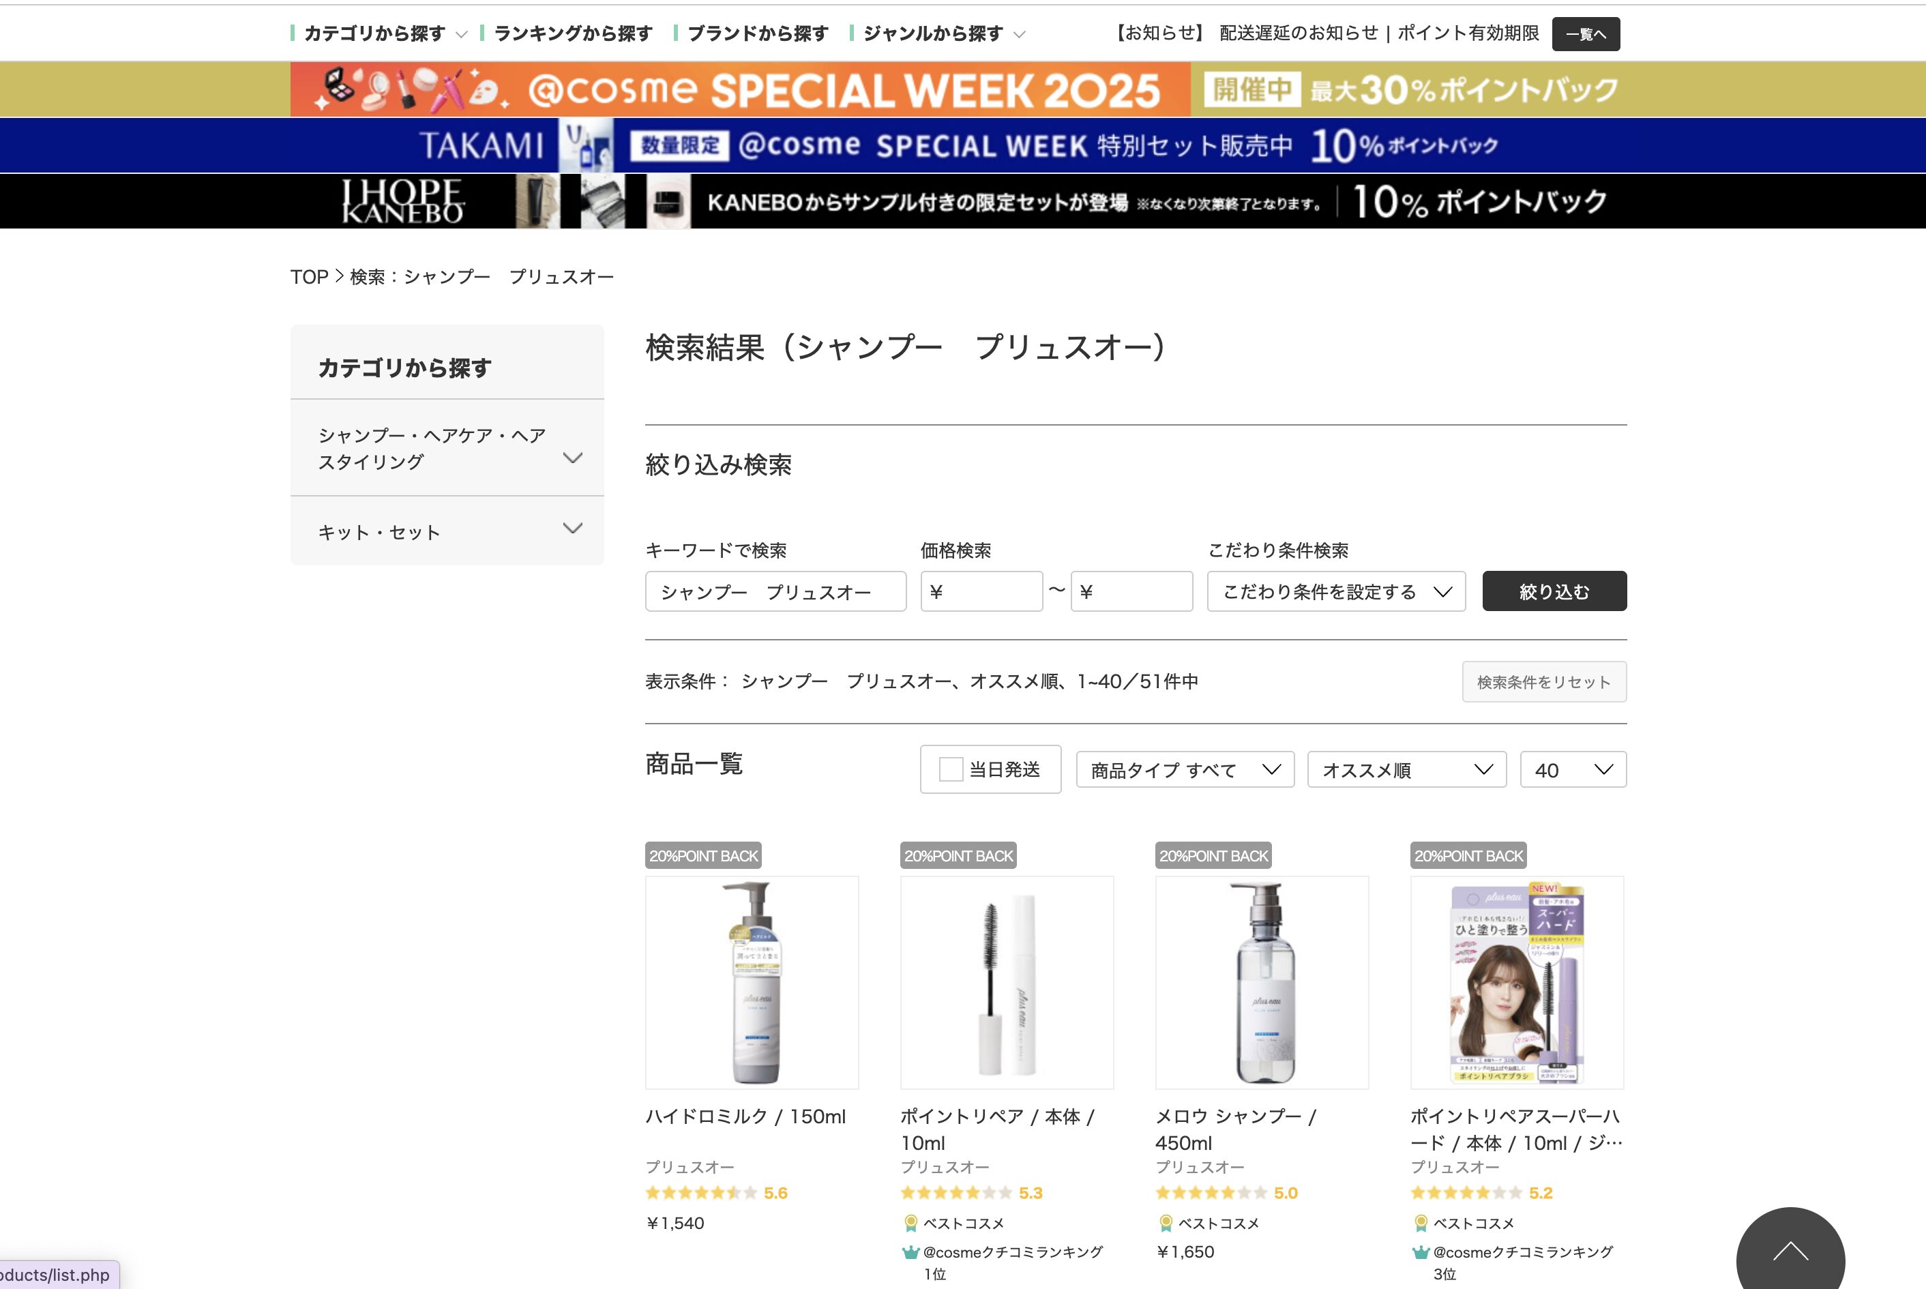Click the 一覧へ button
This screenshot has width=1926, height=1289.
[1586, 33]
